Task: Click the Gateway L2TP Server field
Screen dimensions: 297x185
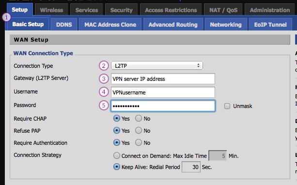Action: [x=163, y=79]
